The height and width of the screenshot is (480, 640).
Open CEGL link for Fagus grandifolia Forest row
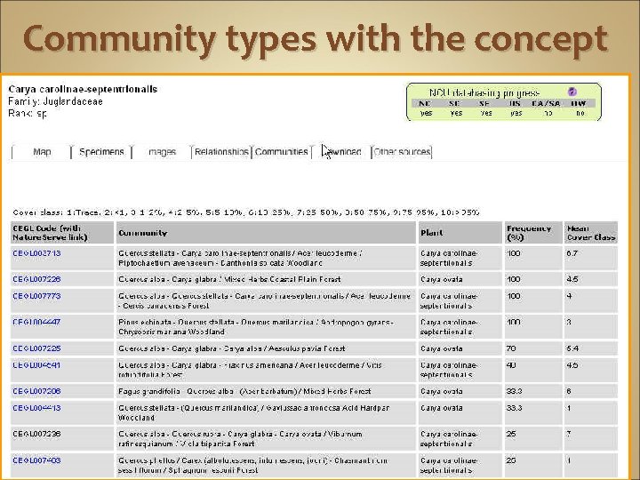(x=36, y=391)
